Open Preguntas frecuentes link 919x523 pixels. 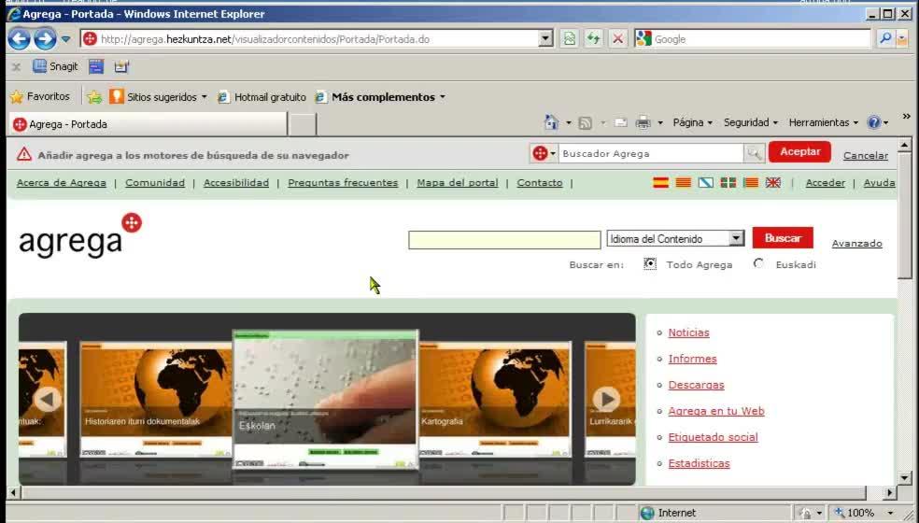point(343,183)
